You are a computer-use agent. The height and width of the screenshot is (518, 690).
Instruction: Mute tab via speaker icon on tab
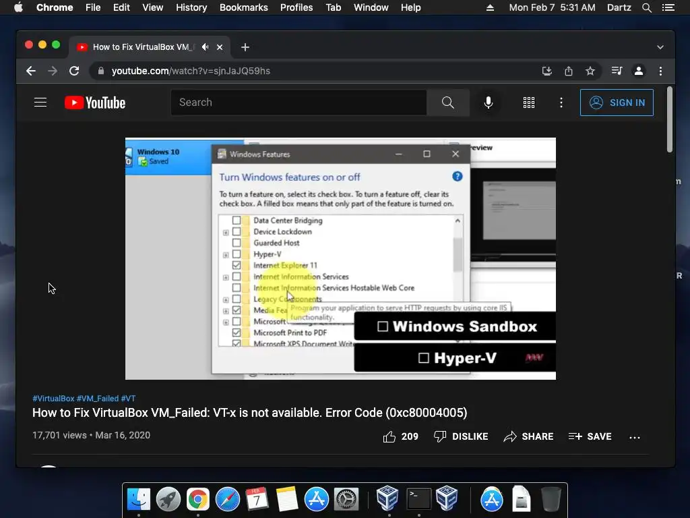click(205, 47)
